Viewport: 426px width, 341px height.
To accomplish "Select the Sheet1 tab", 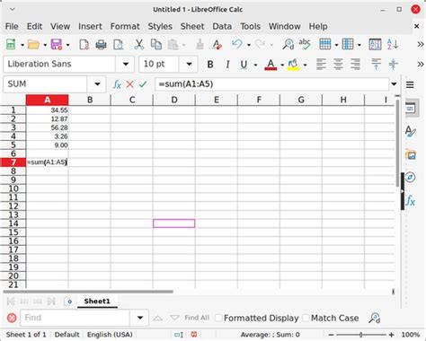I will [97, 302].
